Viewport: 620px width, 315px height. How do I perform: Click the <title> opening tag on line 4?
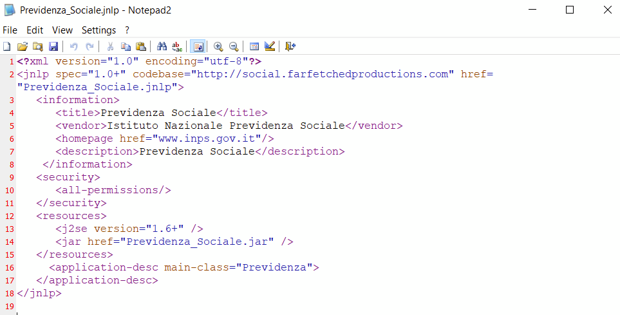78,113
